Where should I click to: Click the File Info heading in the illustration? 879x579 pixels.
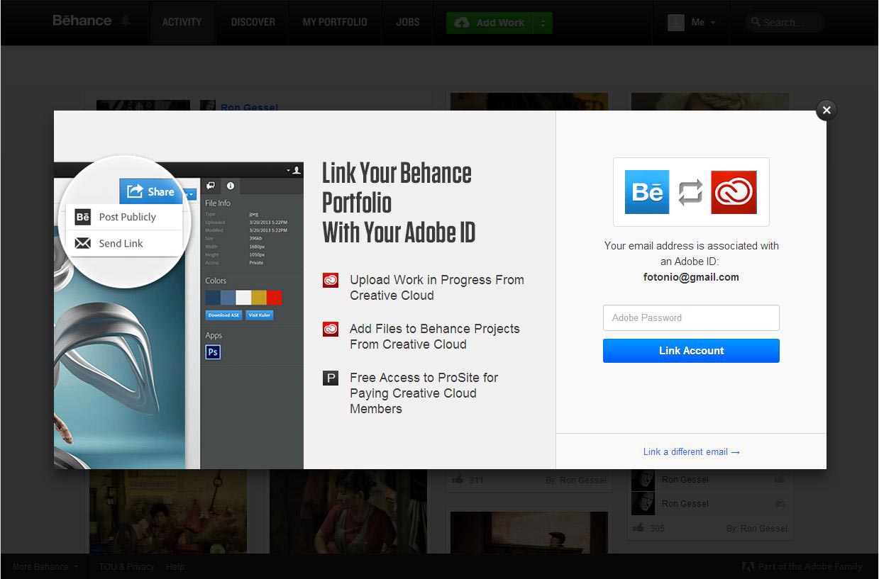(218, 203)
